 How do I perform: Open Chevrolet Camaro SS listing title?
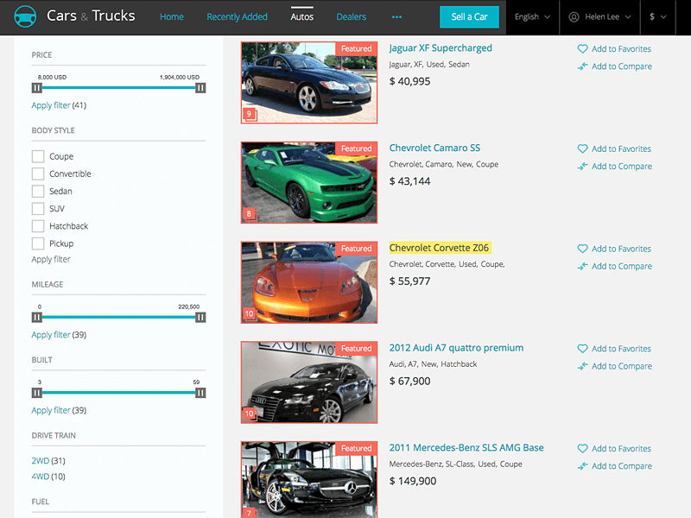pos(434,148)
